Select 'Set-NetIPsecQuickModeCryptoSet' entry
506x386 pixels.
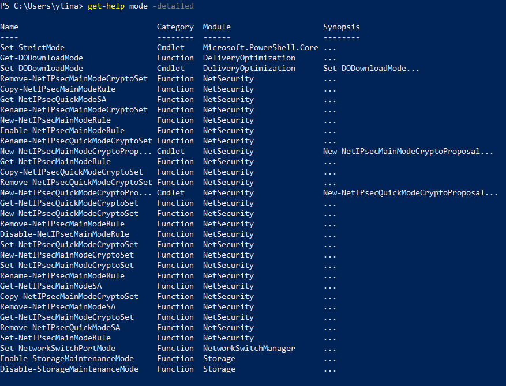pos(69,244)
